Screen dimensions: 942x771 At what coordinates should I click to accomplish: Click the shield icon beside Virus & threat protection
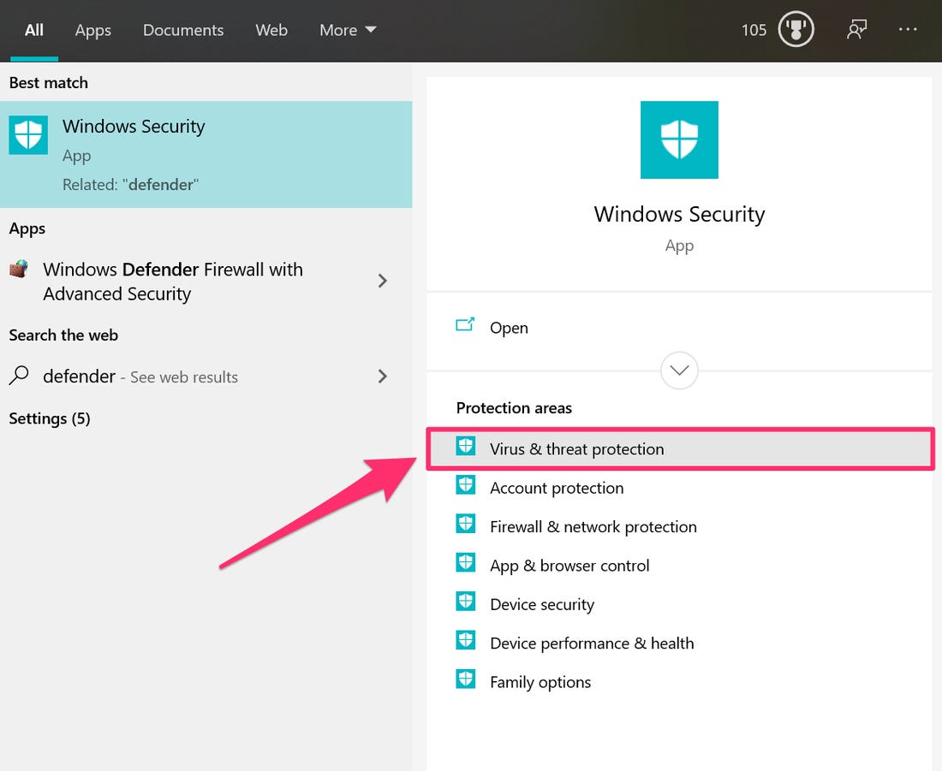coord(466,446)
